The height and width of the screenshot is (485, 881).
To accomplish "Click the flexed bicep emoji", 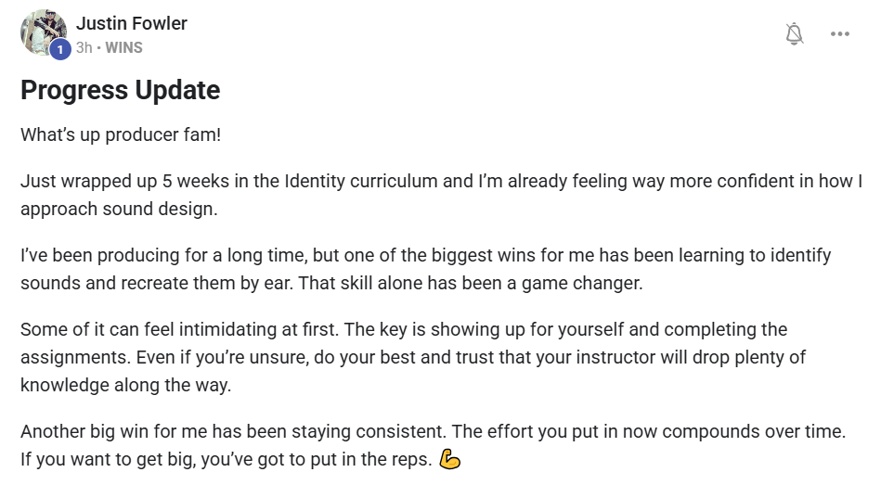I will 450,459.
